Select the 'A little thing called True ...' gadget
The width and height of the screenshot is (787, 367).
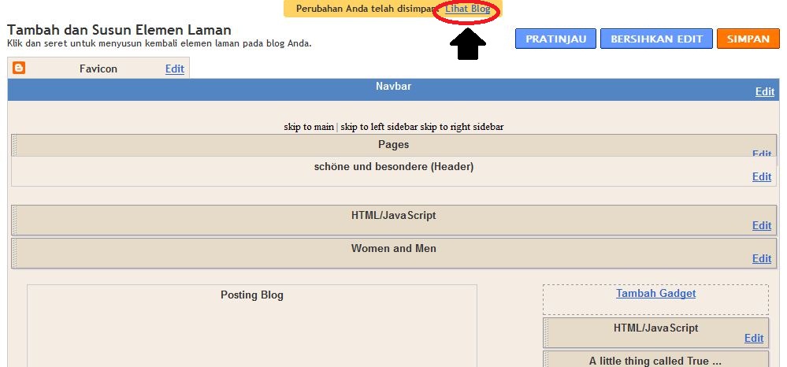(x=655, y=359)
